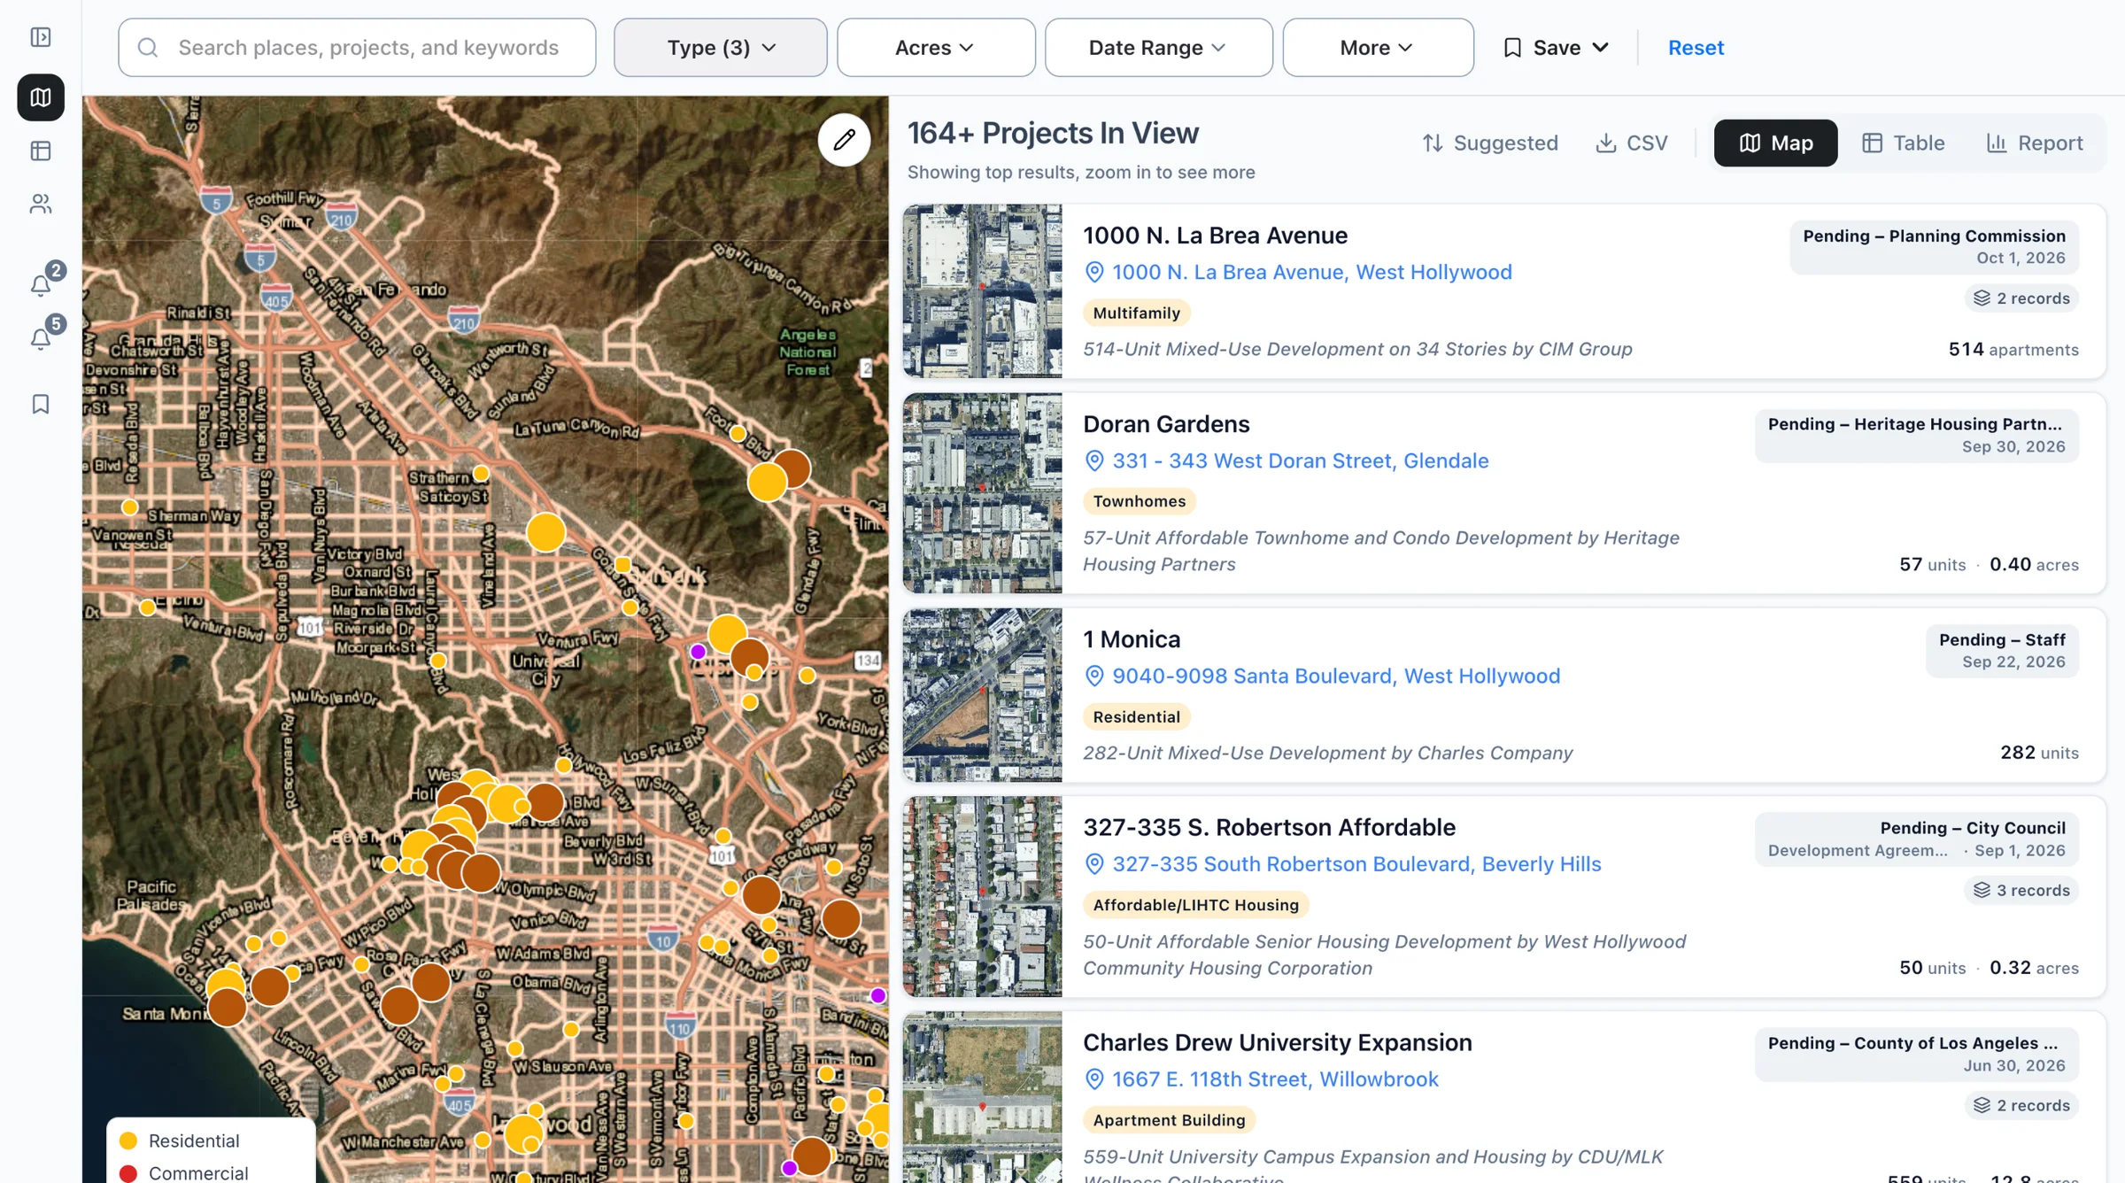Focus the search places and keywords field

click(357, 48)
